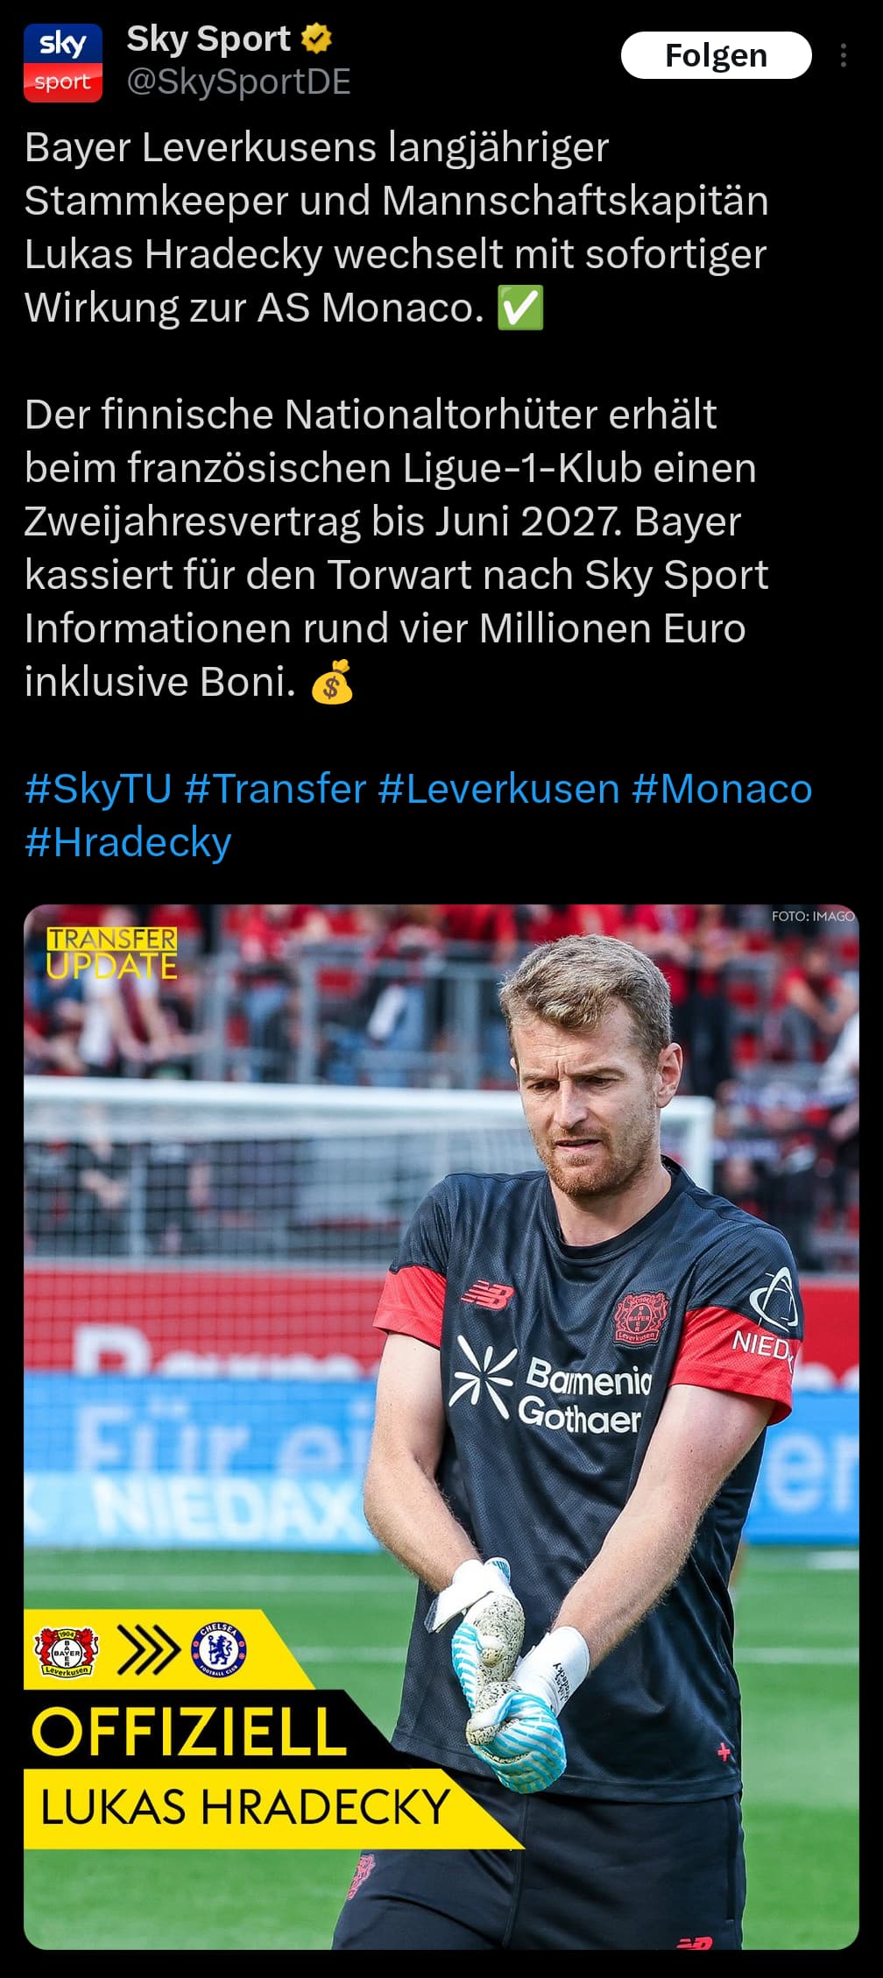Open the attached Hradecky transfer image
This screenshot has width=883, height=1978.
pyautogui.click(x=441, y=1427)
